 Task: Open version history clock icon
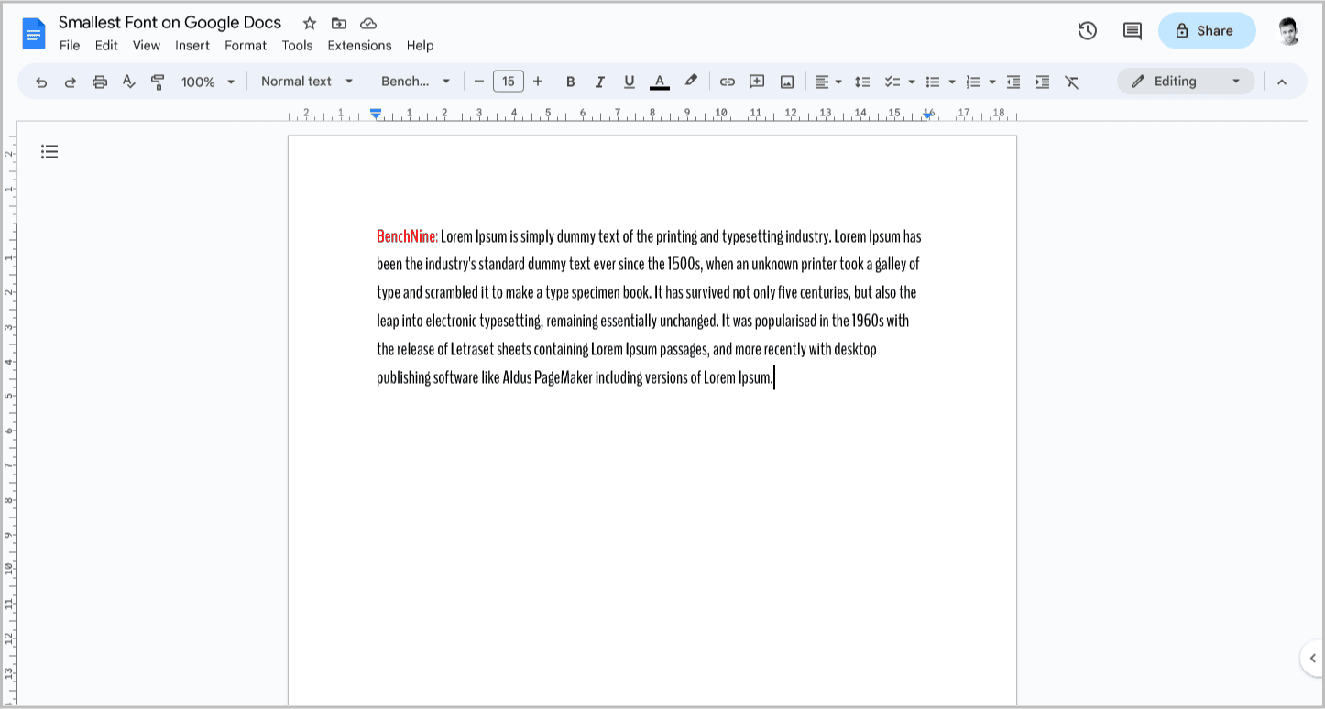pos(1088,30)
